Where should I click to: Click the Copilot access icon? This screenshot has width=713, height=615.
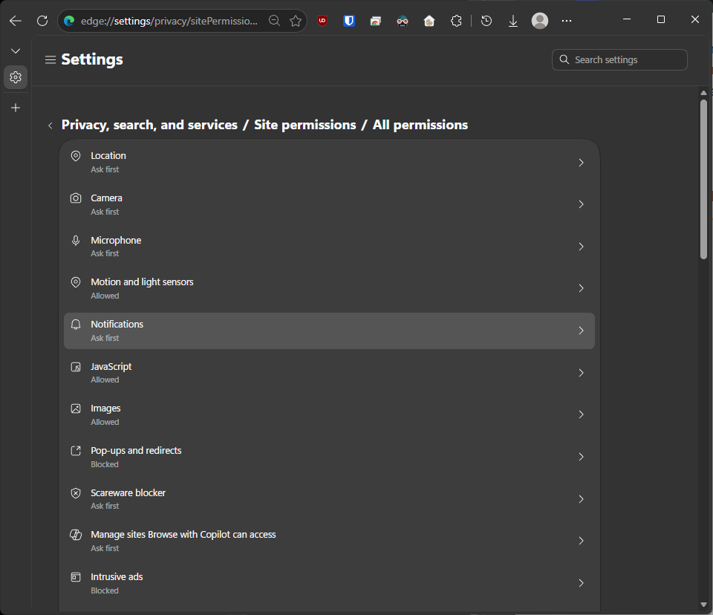pyautogui.click(x=76, y=535)
